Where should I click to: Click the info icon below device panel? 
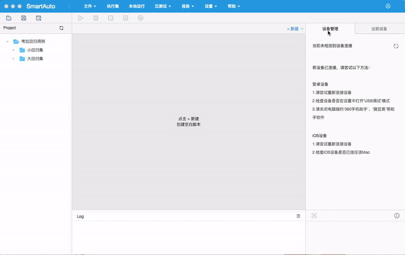(x=397, y=216)
